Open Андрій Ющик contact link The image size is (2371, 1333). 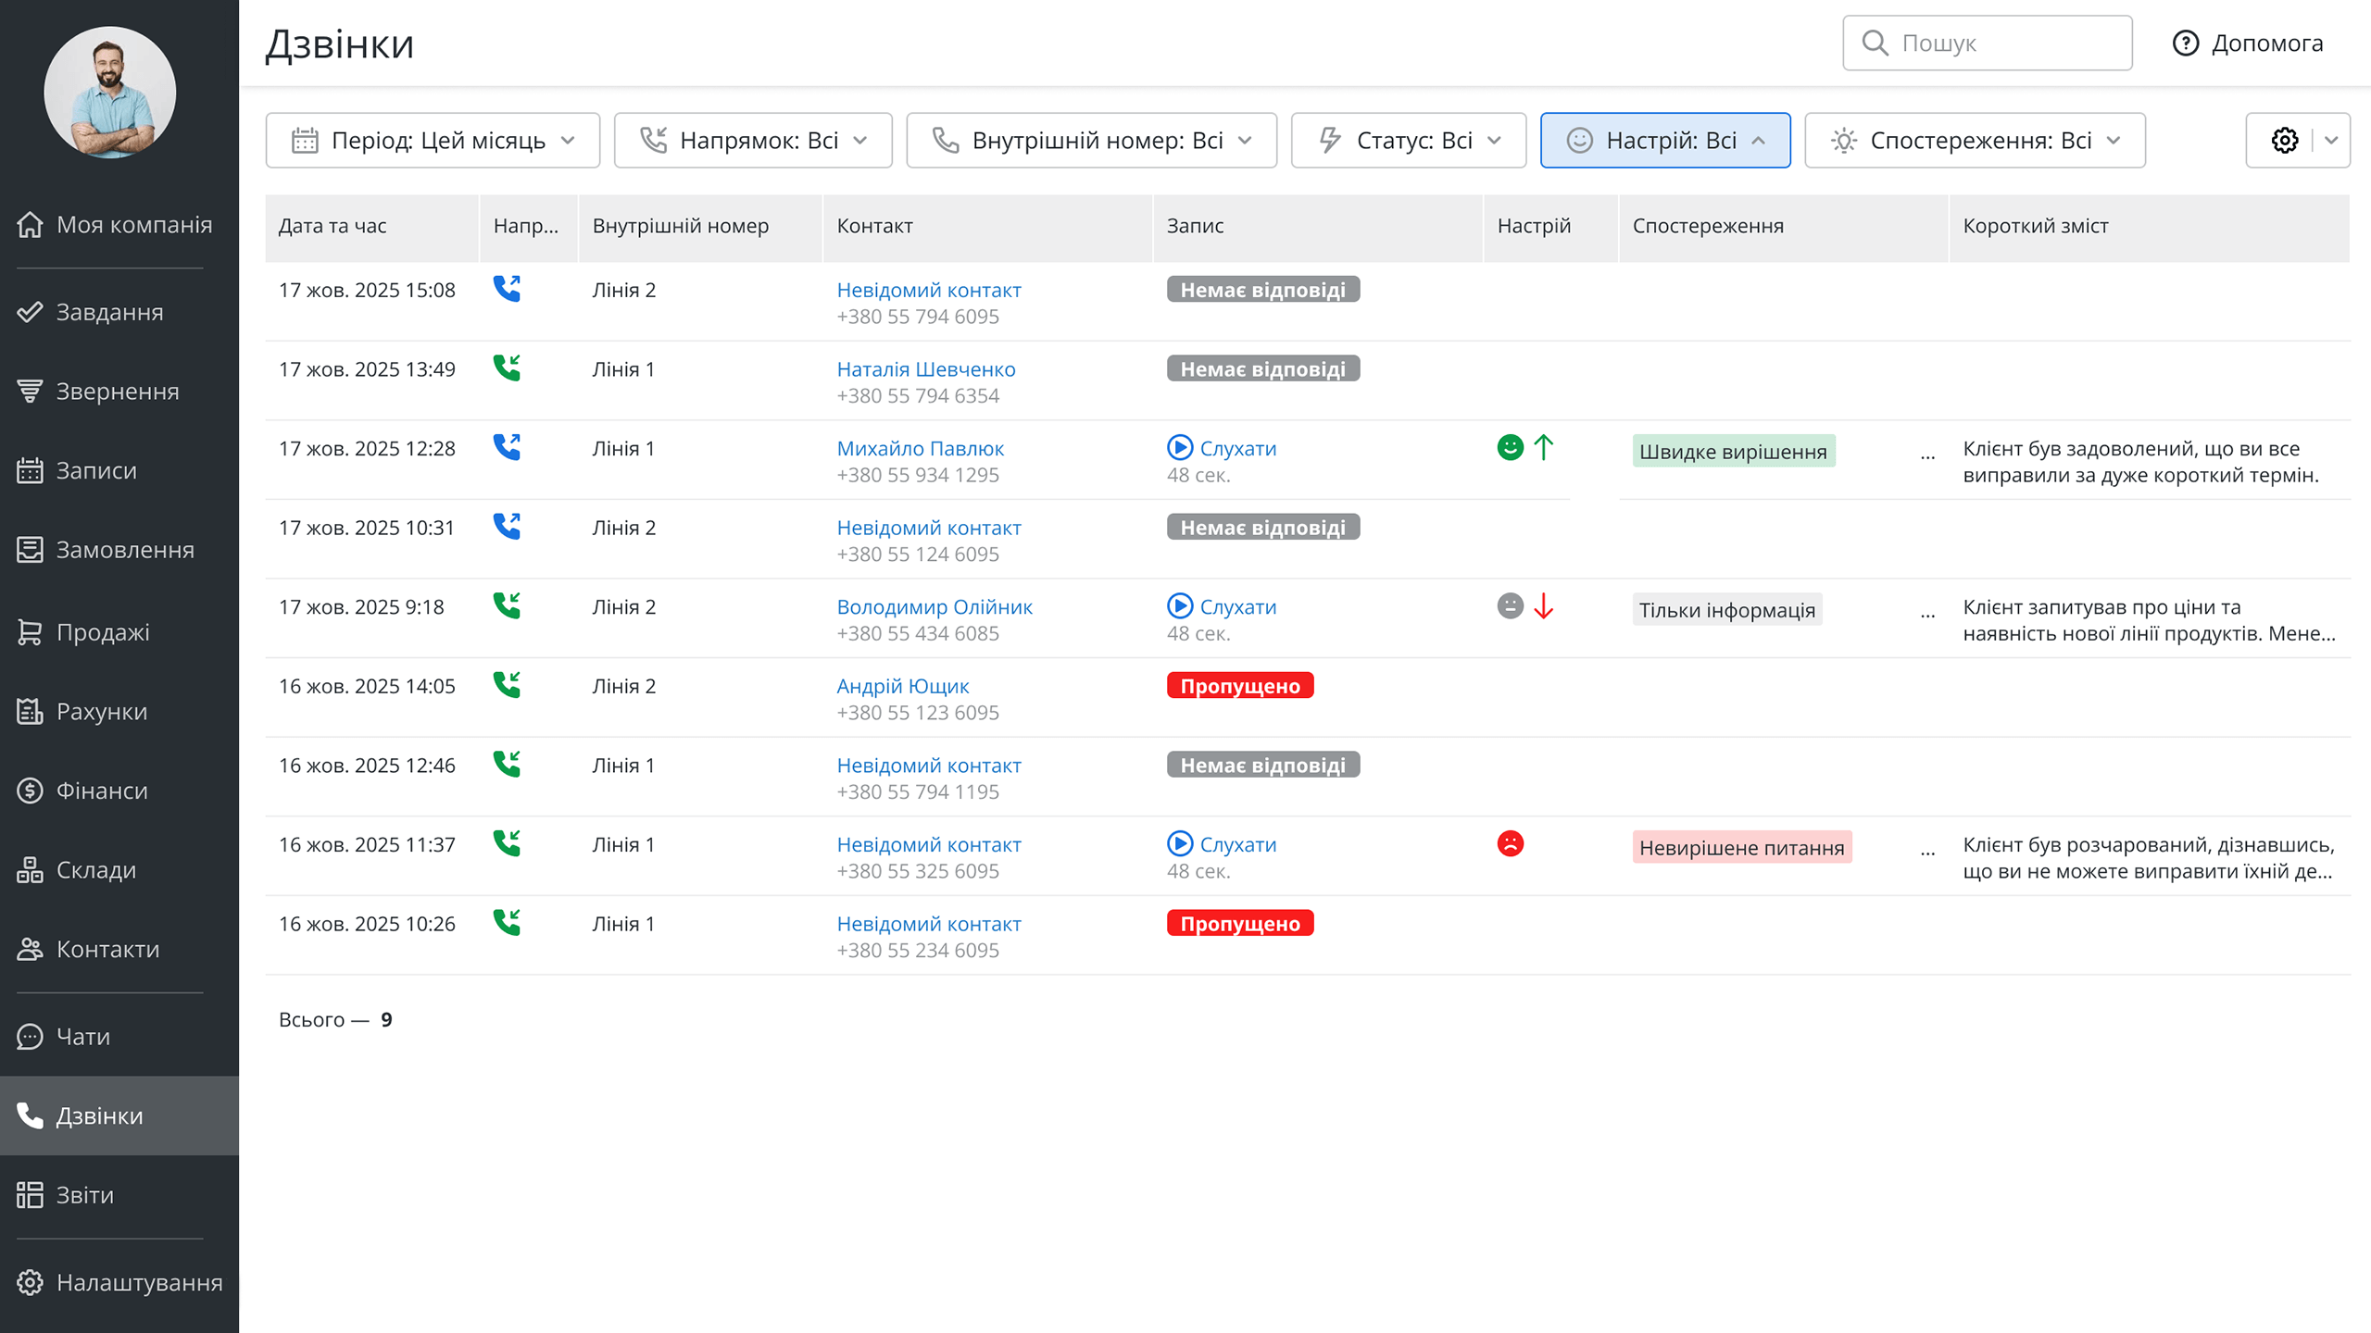[902, 686]
